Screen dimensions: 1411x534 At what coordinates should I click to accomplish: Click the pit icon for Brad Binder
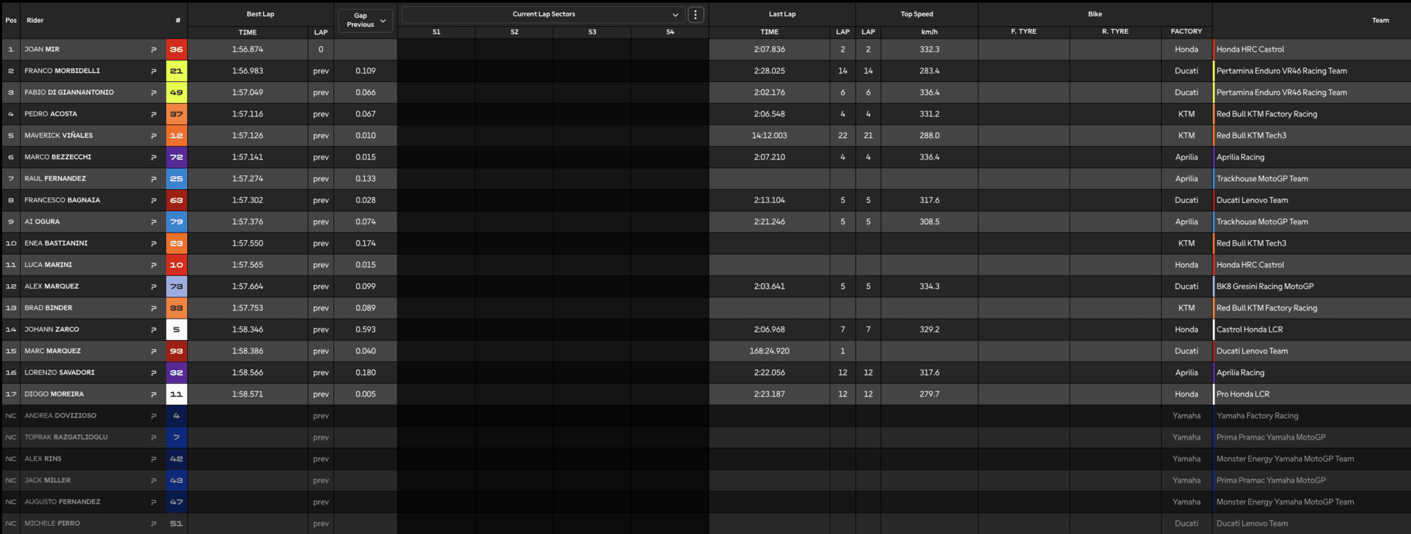pyautogui.click(x=154, y=308)
